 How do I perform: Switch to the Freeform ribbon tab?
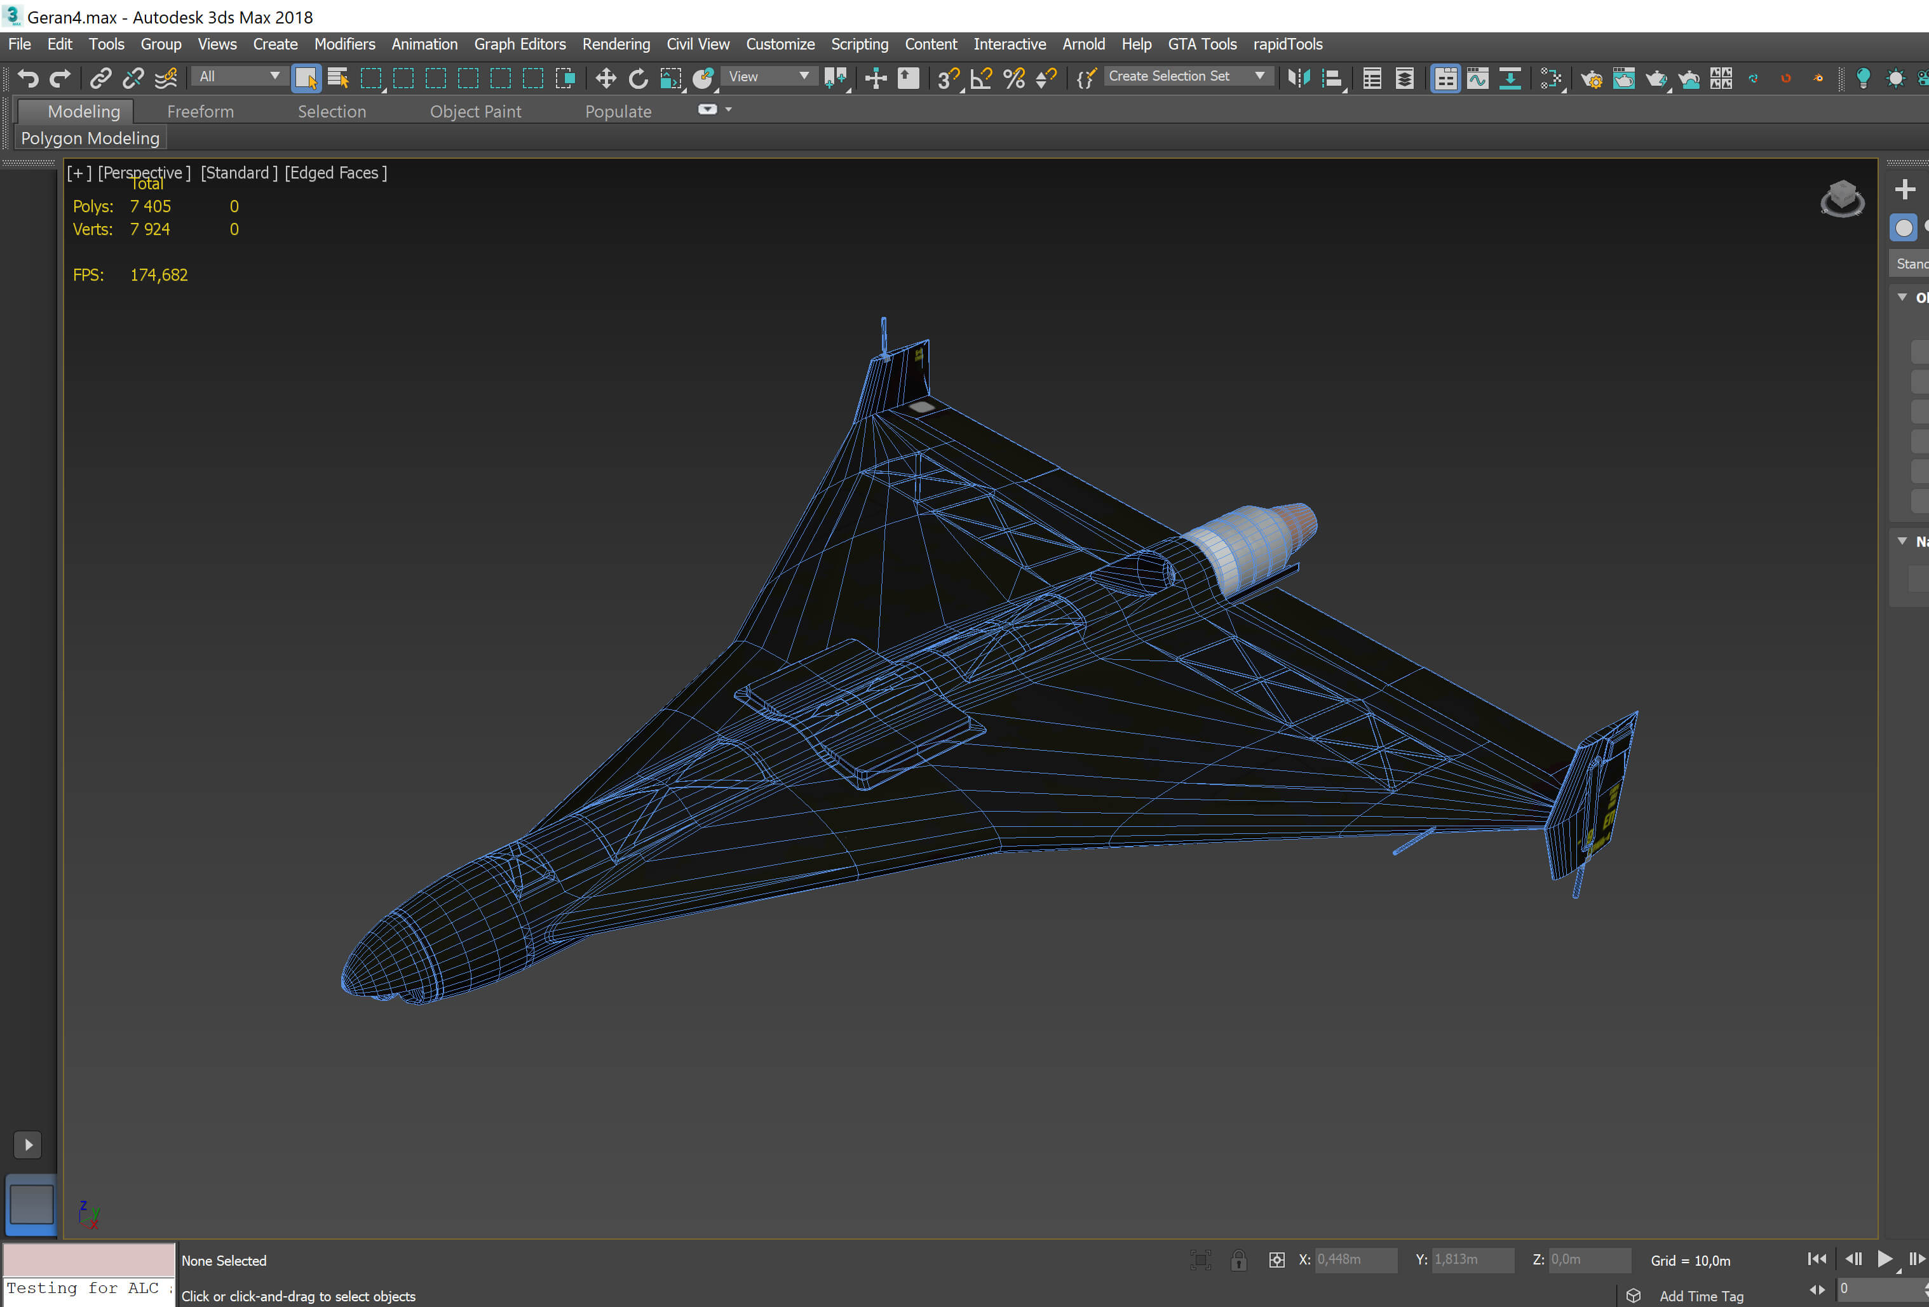coord(200,111)
